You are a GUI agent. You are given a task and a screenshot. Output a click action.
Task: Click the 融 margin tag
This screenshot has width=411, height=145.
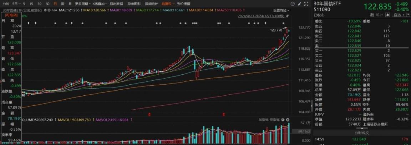[372, 15]
